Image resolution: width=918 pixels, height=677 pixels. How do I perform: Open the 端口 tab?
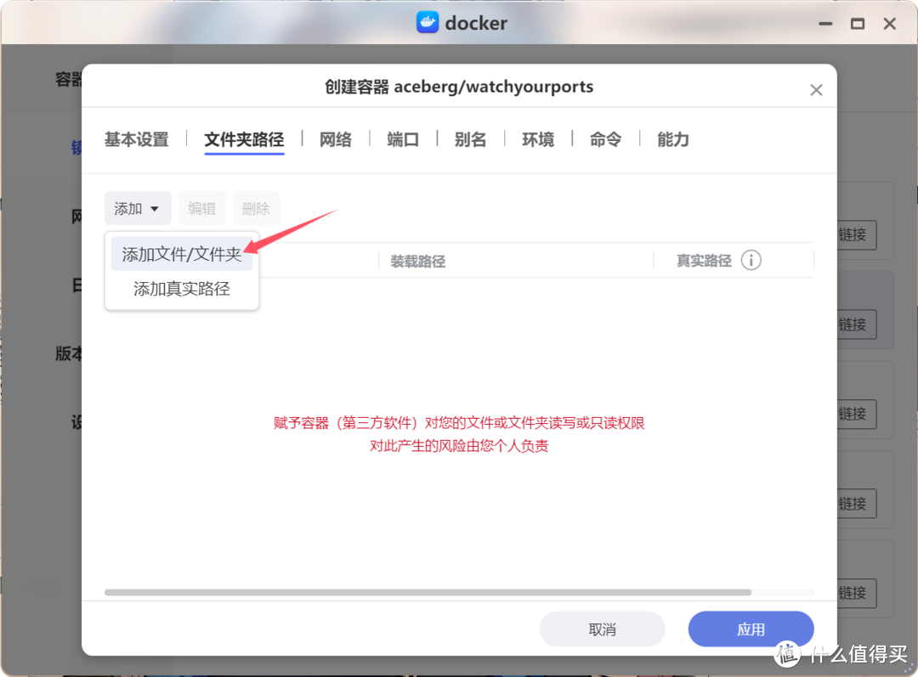pyautogui.click(x=402, y=139)
